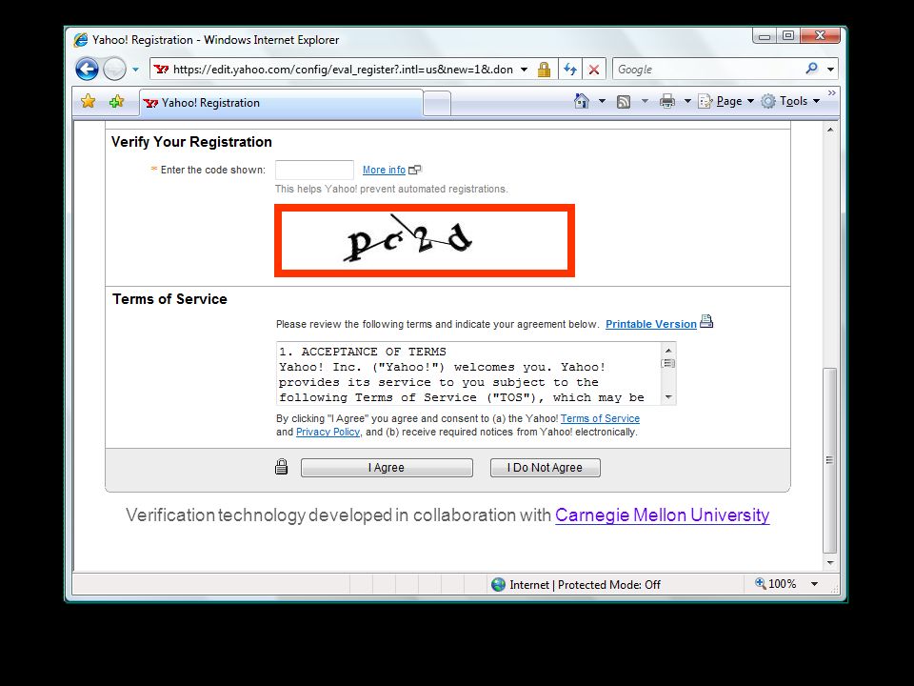Show more toolbar commands chevron
The height and width of the screenshot is (686, 914).
832,92
